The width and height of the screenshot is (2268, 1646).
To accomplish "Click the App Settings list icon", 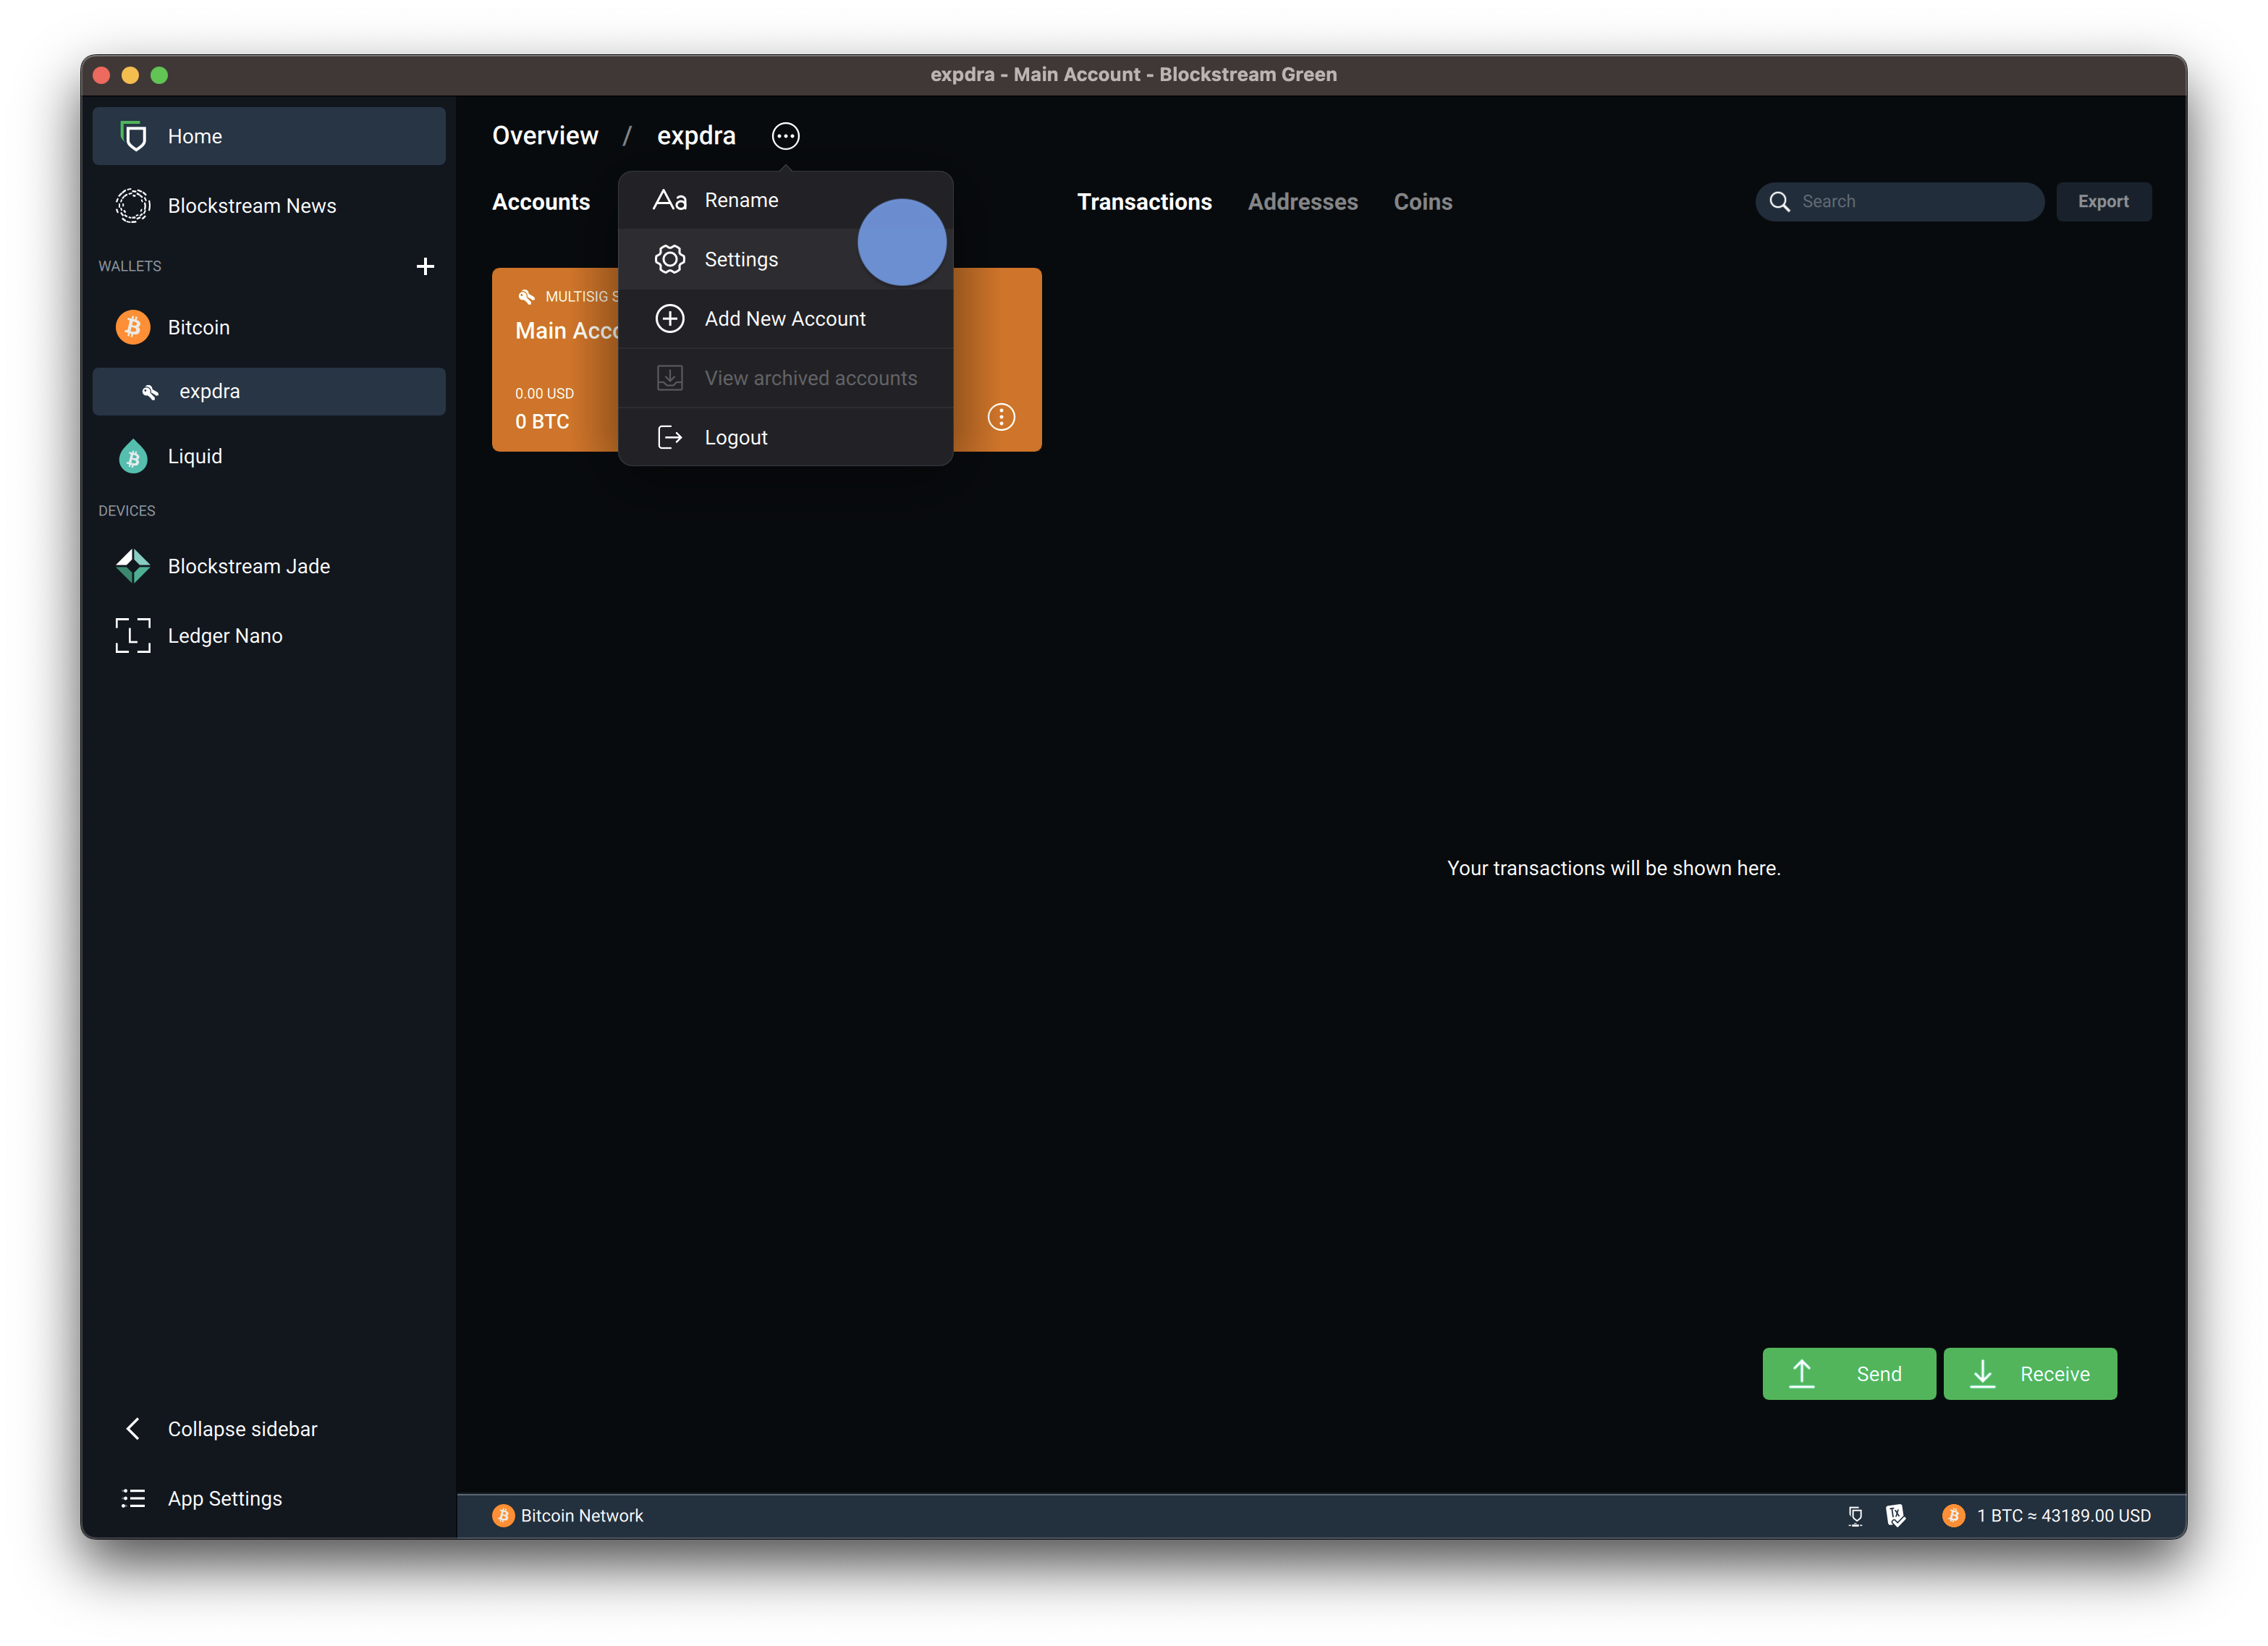I will pyautogui.click(x=133, y=1498).
